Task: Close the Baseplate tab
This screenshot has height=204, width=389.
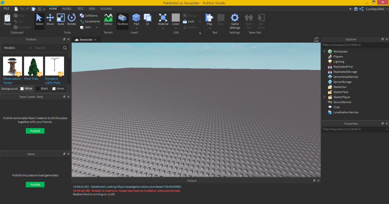Action: click(x=95, y=40)
